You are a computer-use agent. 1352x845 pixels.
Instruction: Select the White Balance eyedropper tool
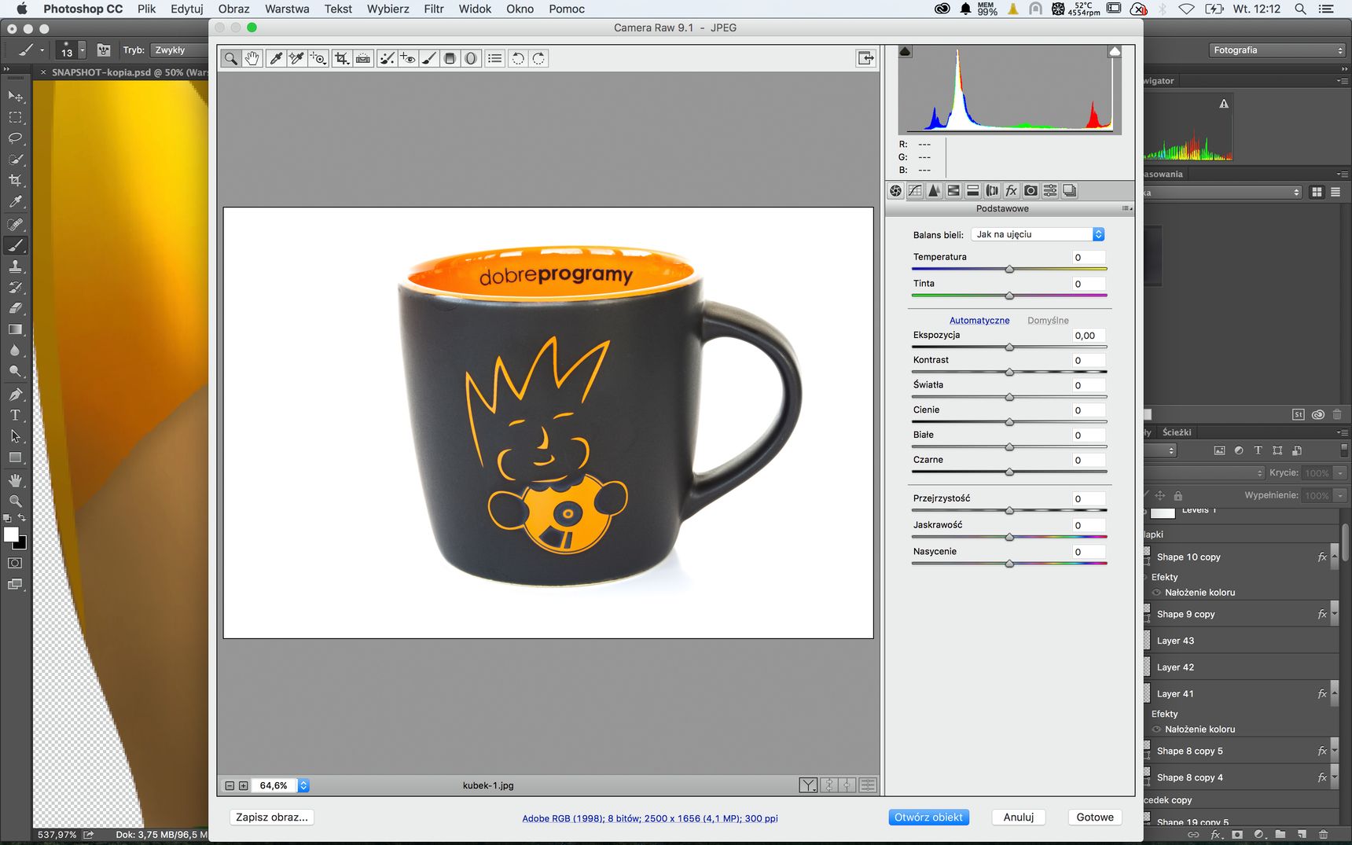(276, 58)
